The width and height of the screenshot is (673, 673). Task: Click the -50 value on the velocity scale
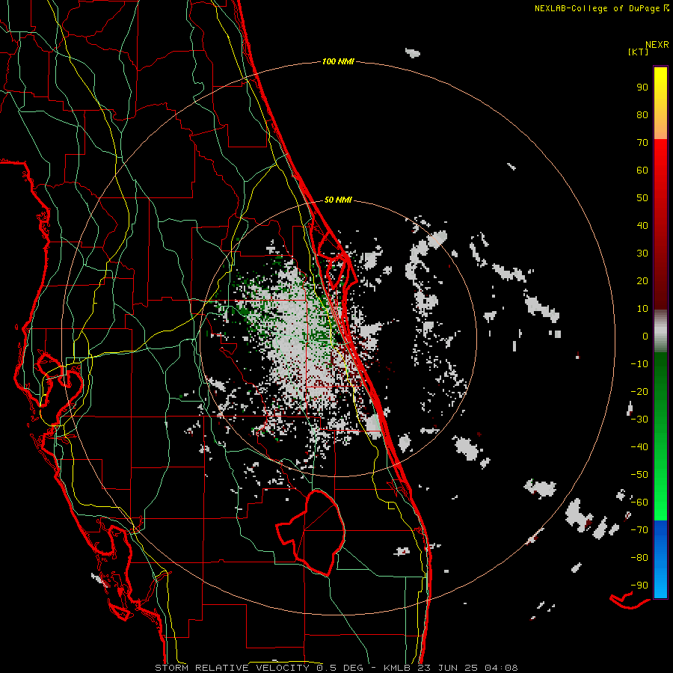coord(639,475)
